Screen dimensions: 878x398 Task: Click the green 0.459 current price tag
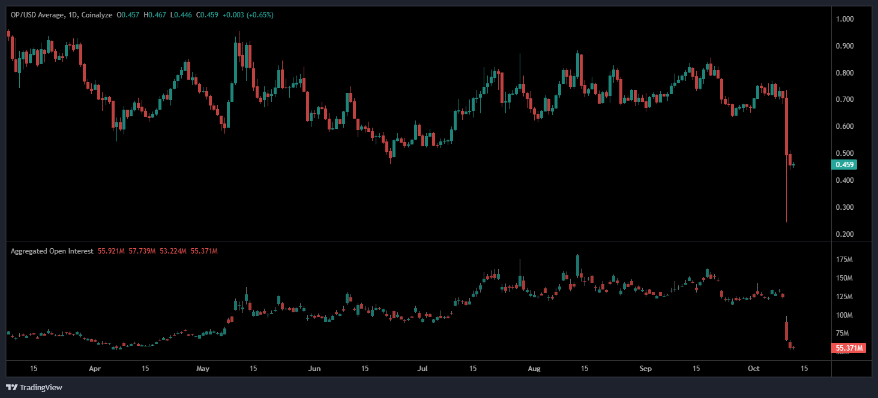pos(846,165)
